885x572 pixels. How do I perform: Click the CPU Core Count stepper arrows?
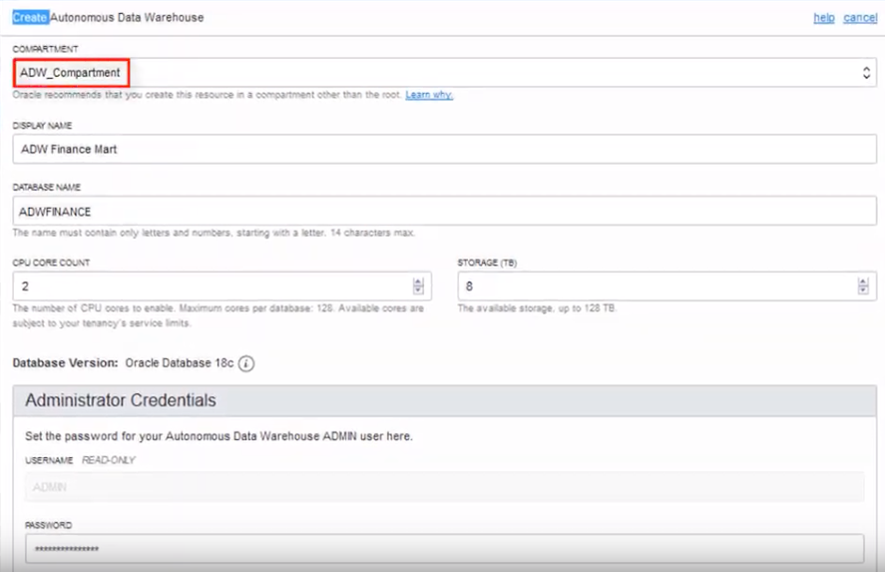coord(418,286)
